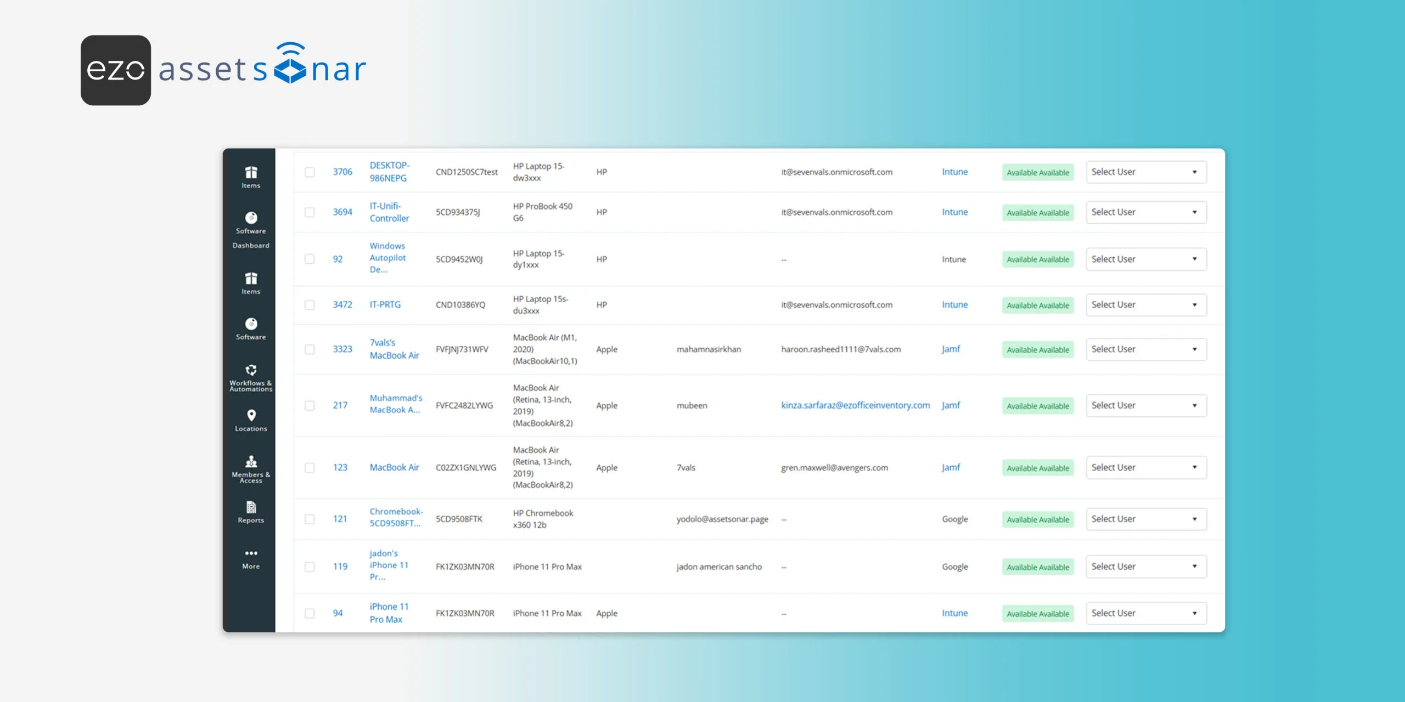Viewport: 1405px width, 702px height.
Task: Click serial number FVFJNJ731WFV
Action: (x=462, y=349)
